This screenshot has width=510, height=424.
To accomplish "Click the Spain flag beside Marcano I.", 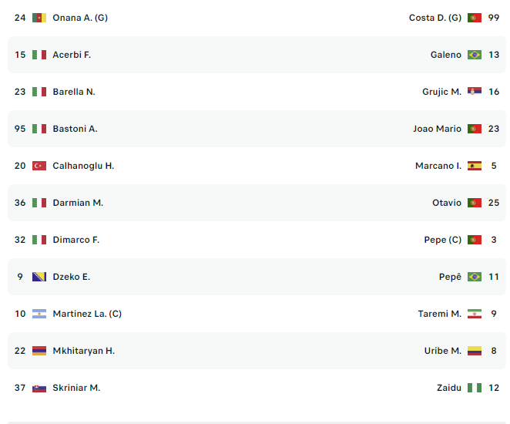I will click(475, 166).
